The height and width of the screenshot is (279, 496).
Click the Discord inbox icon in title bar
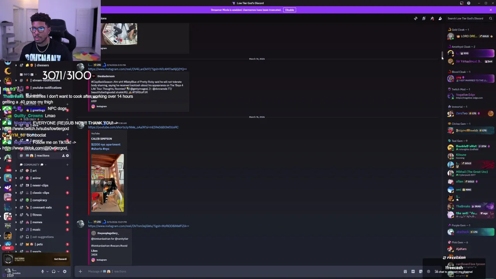(462, 3)
